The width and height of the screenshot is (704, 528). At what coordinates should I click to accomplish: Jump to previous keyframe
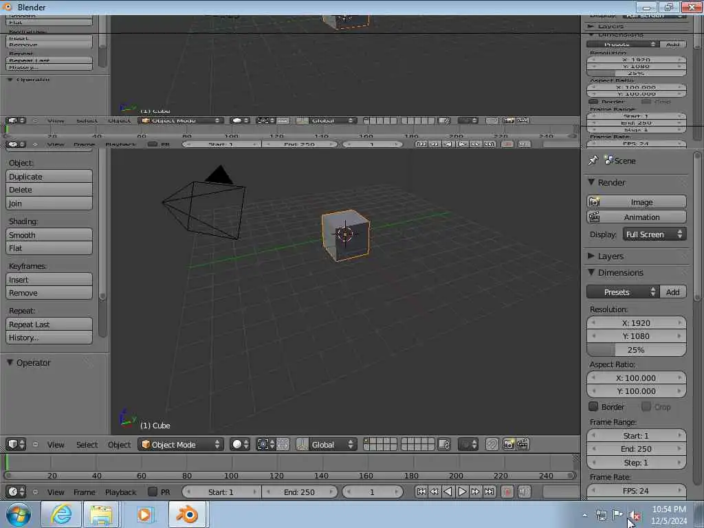coord(434,492)
